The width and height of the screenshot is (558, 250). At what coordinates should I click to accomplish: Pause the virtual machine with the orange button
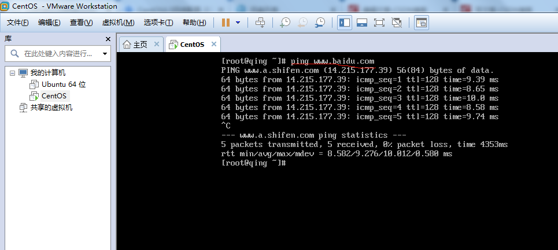[226, 23]
